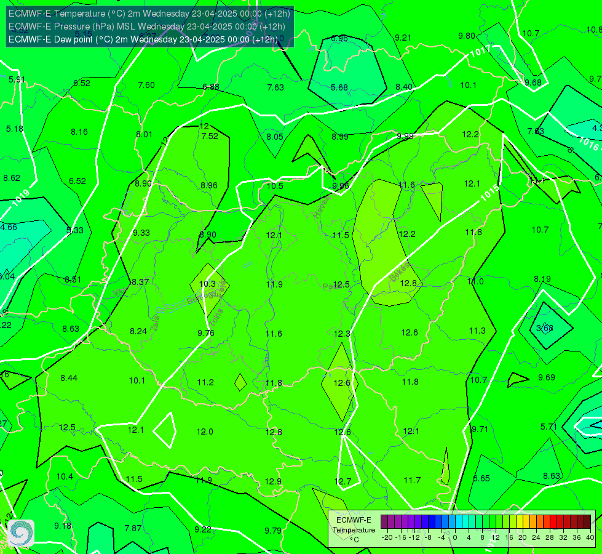Click the 7.87 temperature value
Viewport: 602px width, 554px height.
click(x=133, y=528)
